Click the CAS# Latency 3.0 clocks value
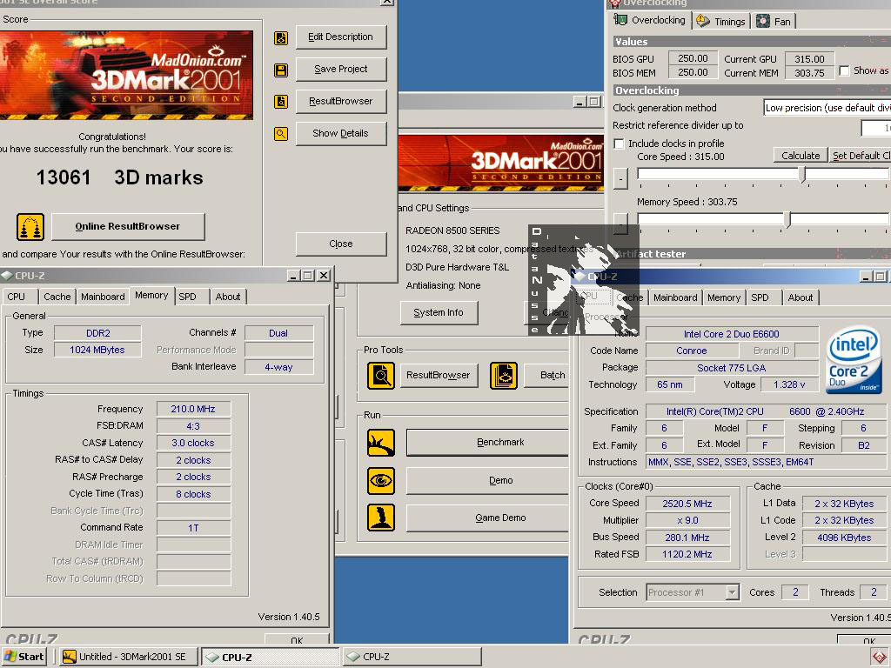This screenshot has height=668, width=891. (193, 443)
